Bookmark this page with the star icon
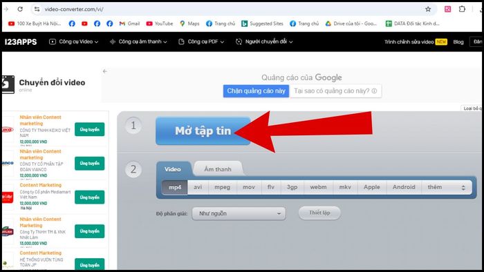484x272 pixels. click(428, 9)
